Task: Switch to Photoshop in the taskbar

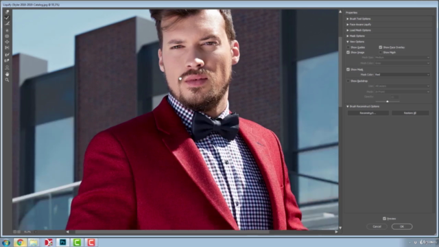Action: (62, 242)
